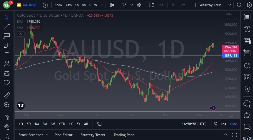Undo the last chart action
The image size is (253, 140).
(173, 5)
